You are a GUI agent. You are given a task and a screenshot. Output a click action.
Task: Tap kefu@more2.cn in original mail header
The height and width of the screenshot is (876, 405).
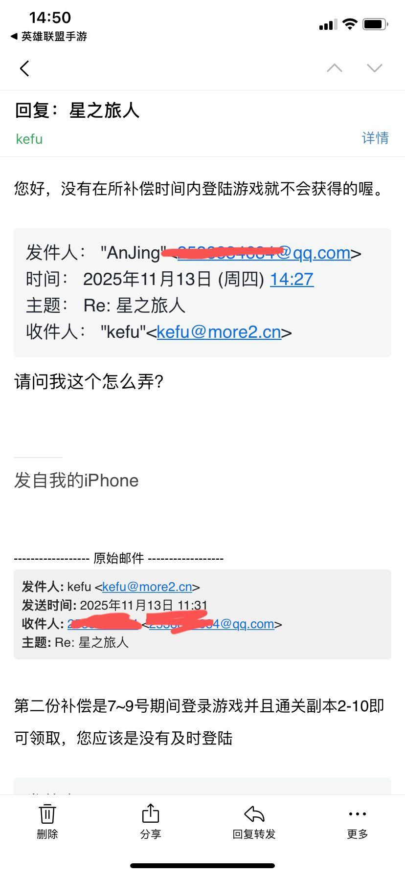147,587
